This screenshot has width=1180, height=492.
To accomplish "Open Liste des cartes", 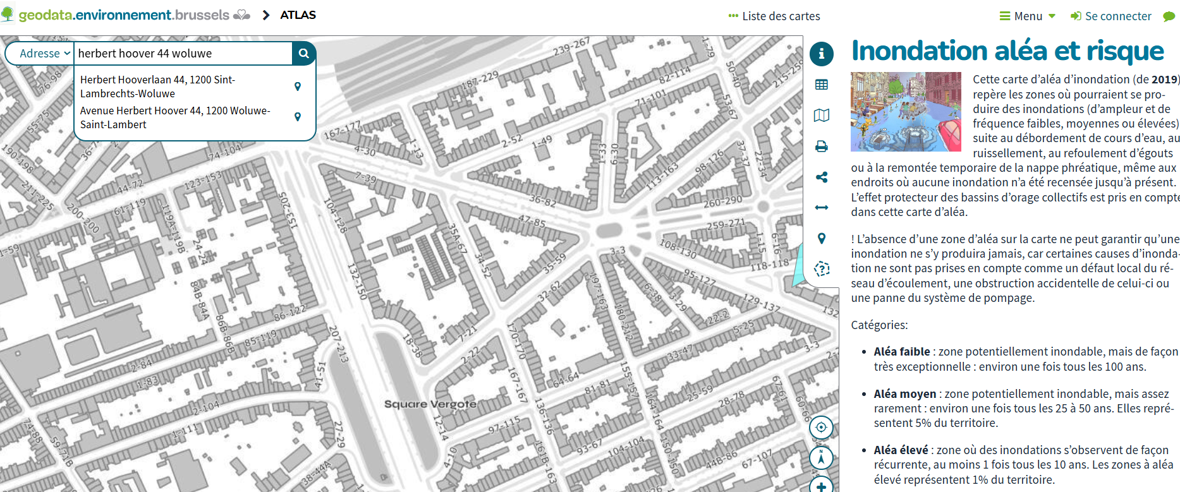I will 774,16.
